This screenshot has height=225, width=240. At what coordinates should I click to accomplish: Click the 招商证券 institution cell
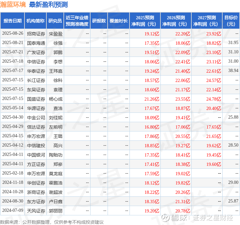36,34
